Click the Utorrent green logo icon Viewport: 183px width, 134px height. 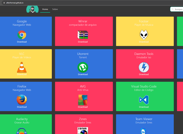point(83,67)
